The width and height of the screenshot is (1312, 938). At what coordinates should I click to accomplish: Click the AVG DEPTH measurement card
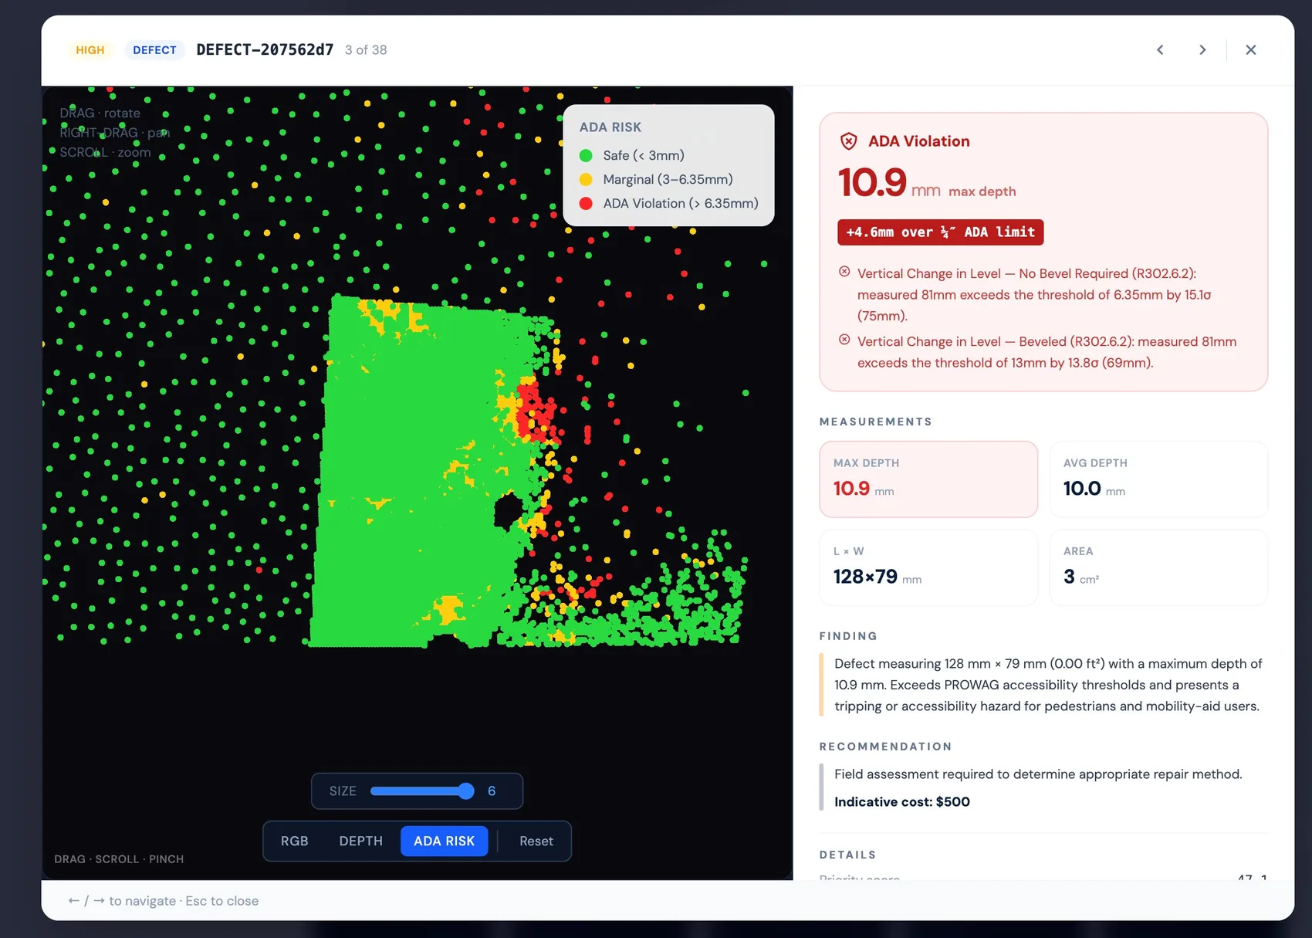point(1158,479)
